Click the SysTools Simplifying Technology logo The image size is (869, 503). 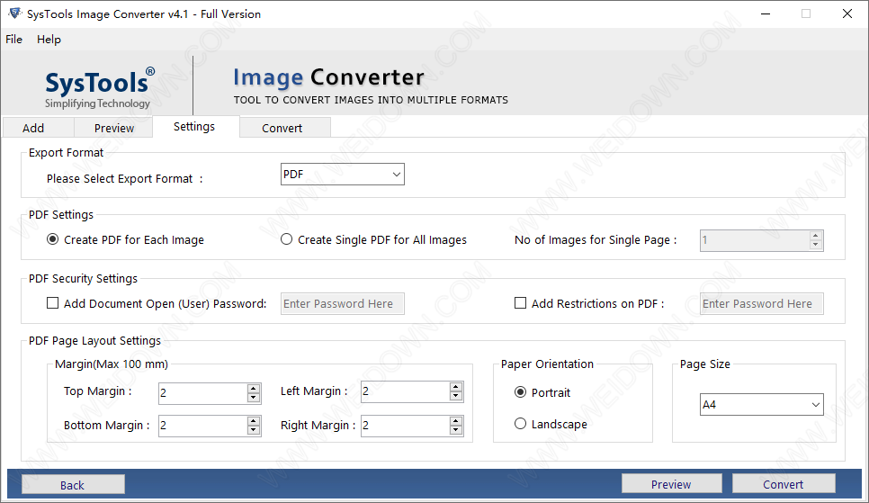pos(99,89)
